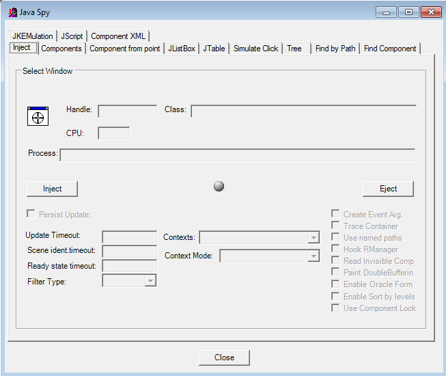Image resolution: width=446 pixels, height=376 pixels.
Task: Click the Java Spy title bar icon
Action: tap(12, 12)
